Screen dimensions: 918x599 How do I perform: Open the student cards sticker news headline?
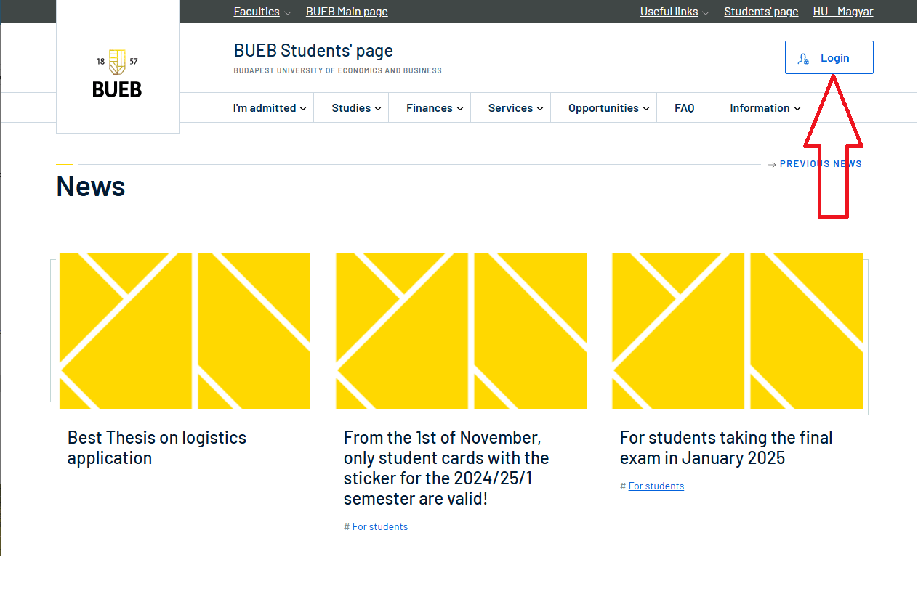[446, 468]
